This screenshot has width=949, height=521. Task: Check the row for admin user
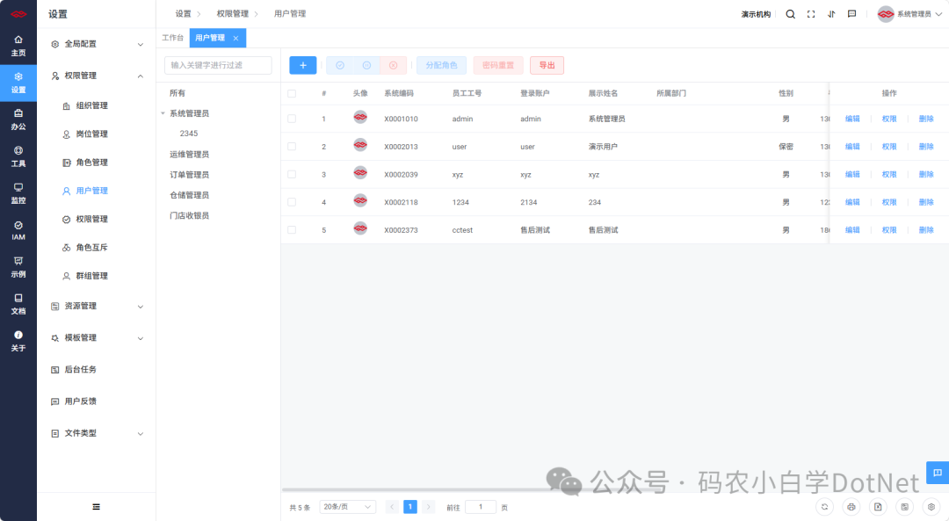[292, 119]
